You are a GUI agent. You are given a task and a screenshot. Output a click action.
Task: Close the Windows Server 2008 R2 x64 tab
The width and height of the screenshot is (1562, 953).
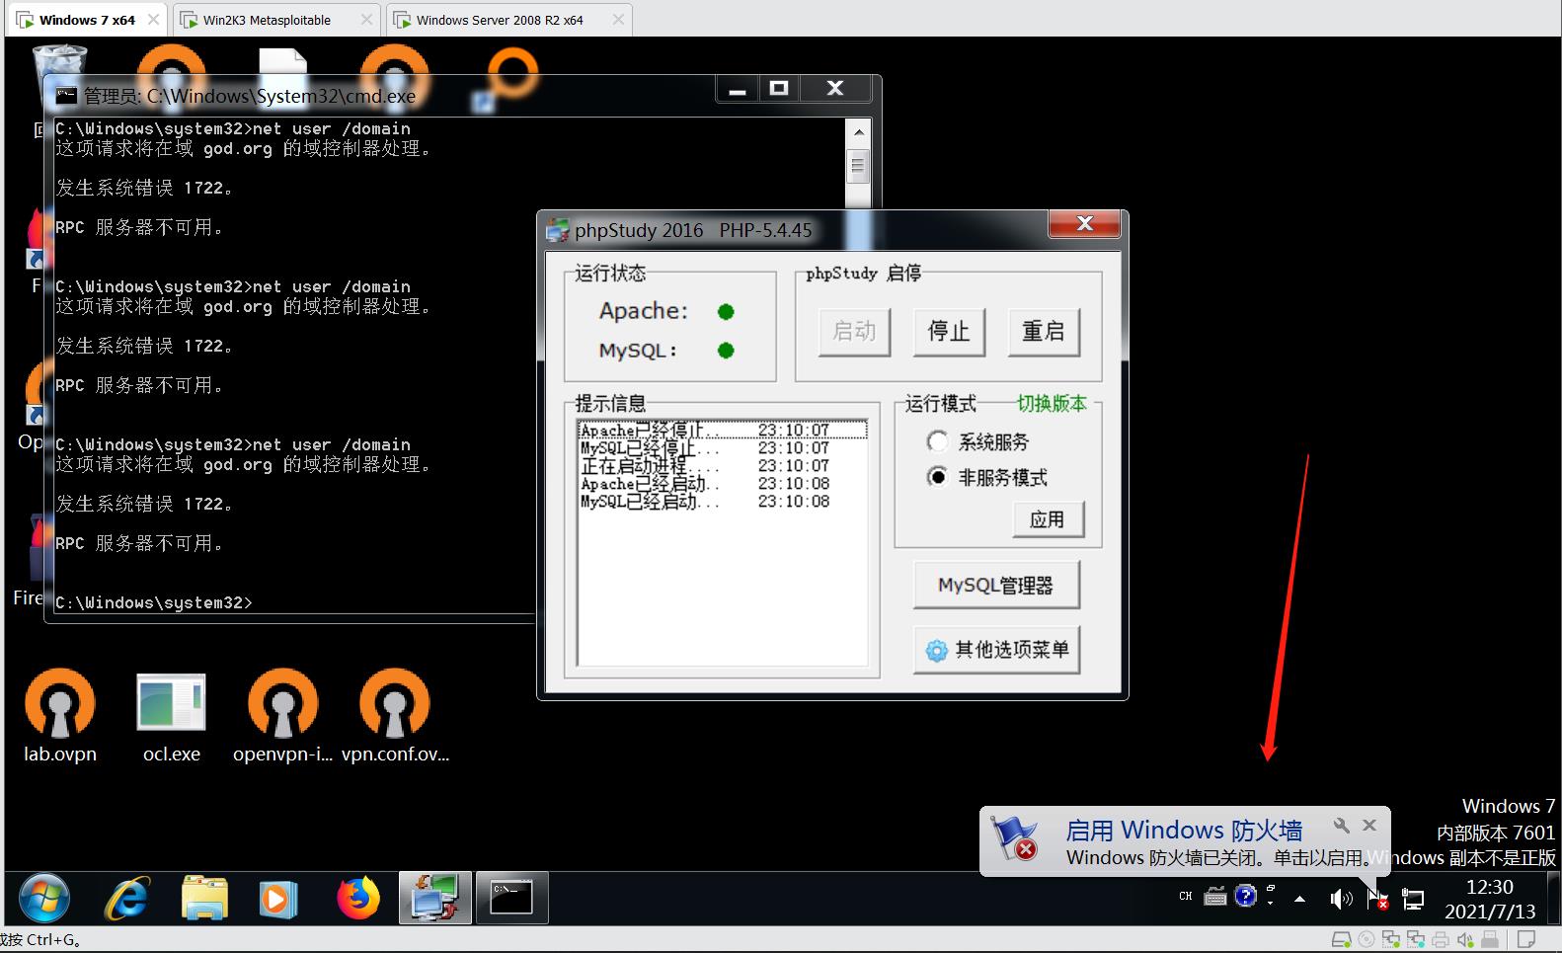click(x=618, y=20)
